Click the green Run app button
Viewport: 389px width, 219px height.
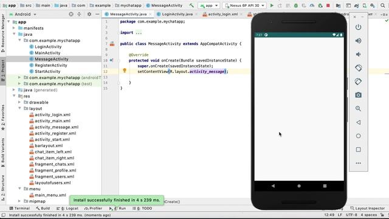272,5
